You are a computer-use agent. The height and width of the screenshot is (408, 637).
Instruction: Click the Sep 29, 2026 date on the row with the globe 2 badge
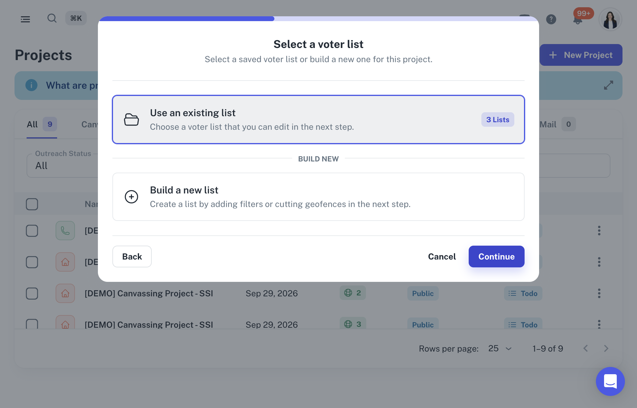[272, 293]
